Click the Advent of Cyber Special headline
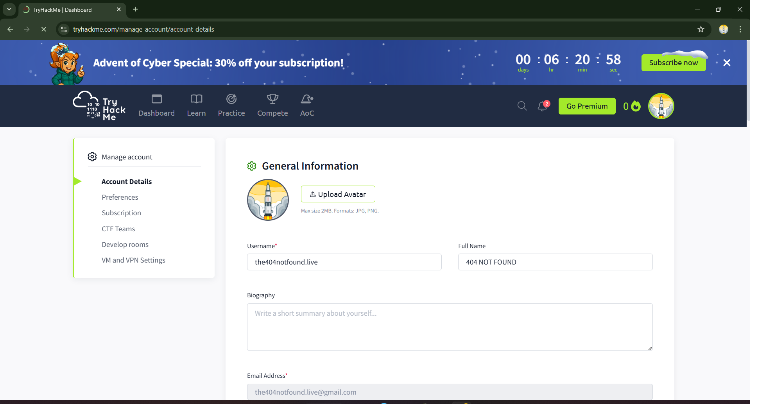The image size is (758, 404). coord(218,63)
